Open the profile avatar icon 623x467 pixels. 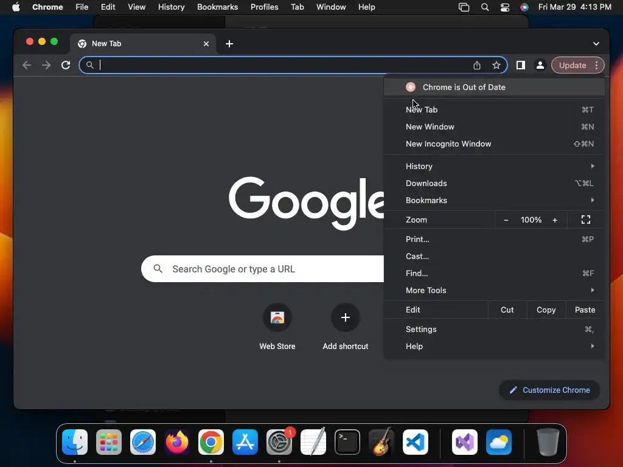540,65
